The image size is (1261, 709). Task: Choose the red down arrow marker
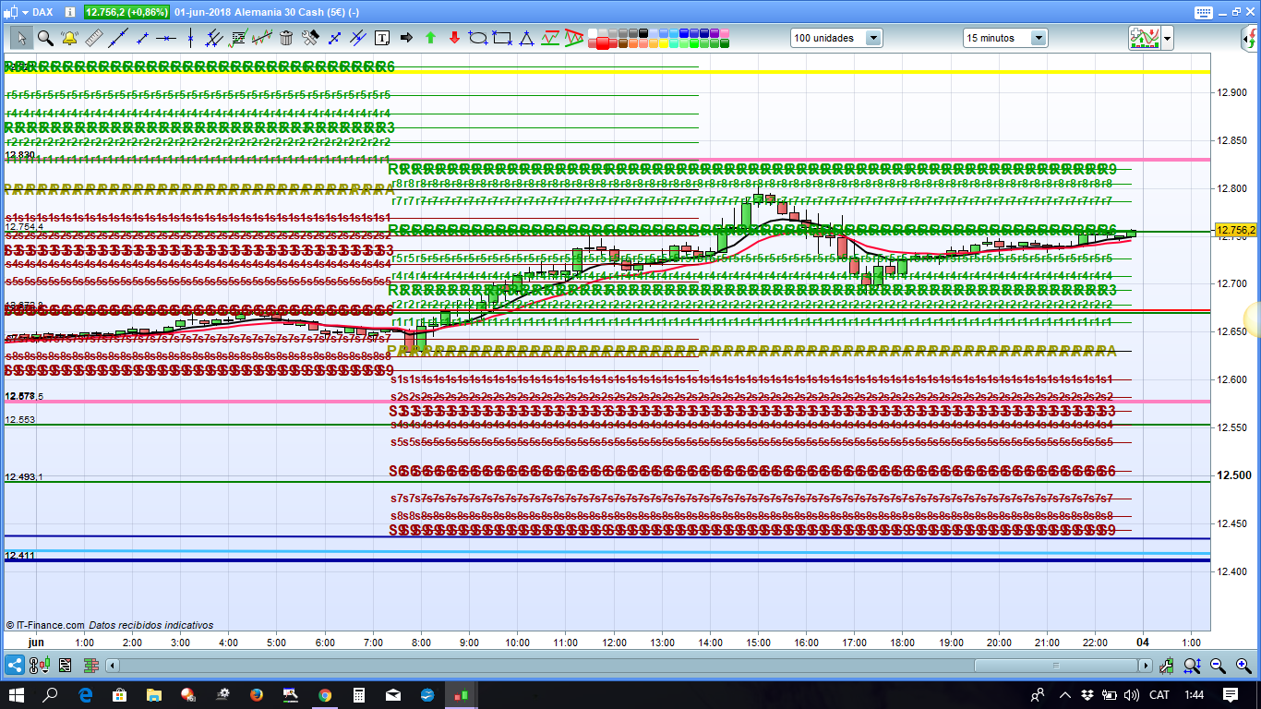pos(454,38)
